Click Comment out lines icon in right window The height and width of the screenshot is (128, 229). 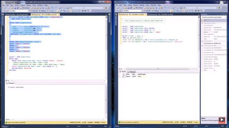[x=189, y=11]
